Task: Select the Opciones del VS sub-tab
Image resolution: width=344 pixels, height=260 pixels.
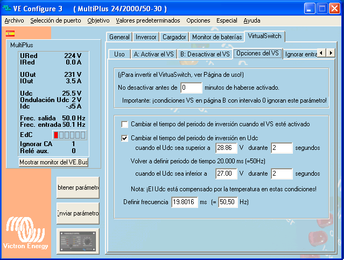Action: pyautogui.click(x=257, y=53)
